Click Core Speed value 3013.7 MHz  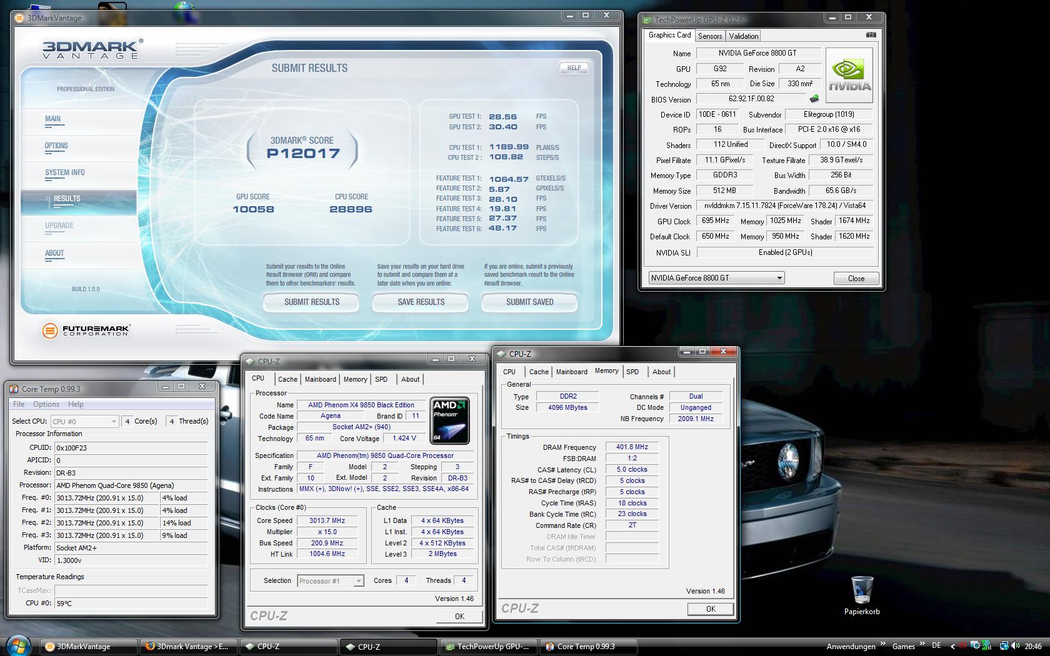pyautogui.click(x=327, y=520)
